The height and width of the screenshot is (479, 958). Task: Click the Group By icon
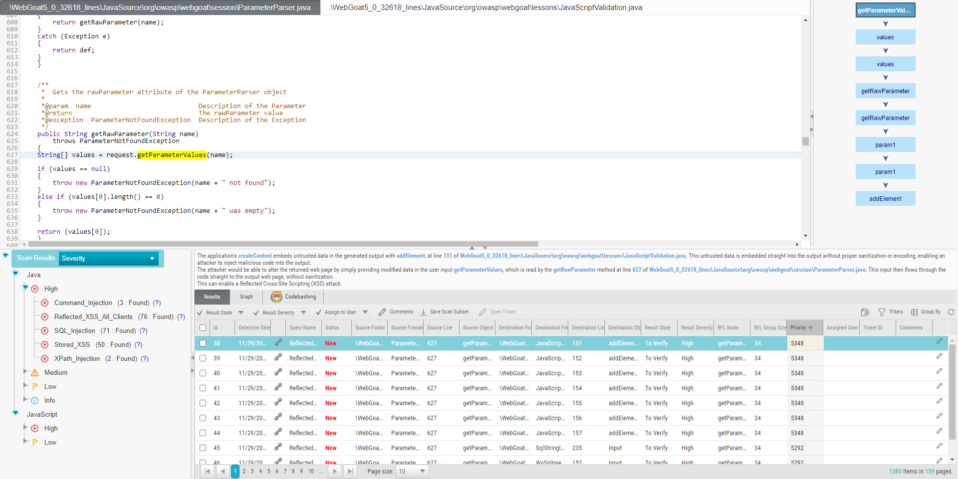click(x=914, y=312)
